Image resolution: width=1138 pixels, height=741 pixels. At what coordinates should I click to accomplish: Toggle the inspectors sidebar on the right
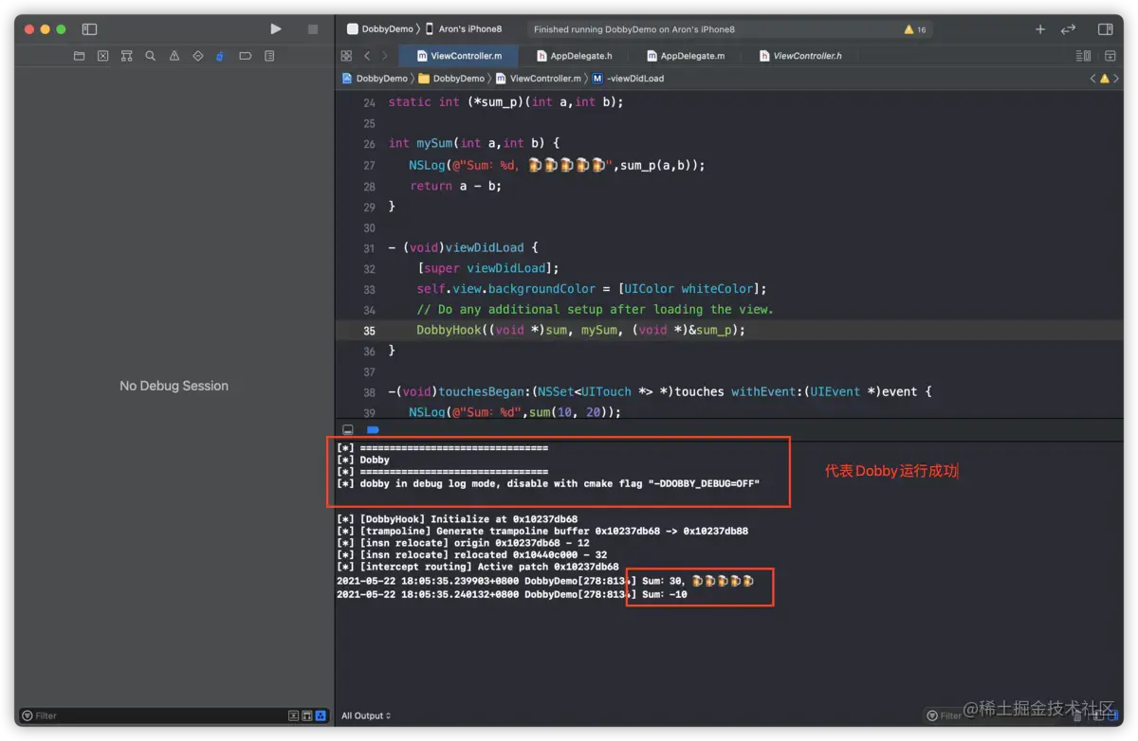click(1105, 29)
